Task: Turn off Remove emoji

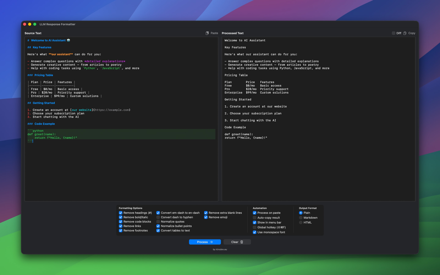Action: pos(206,217)
